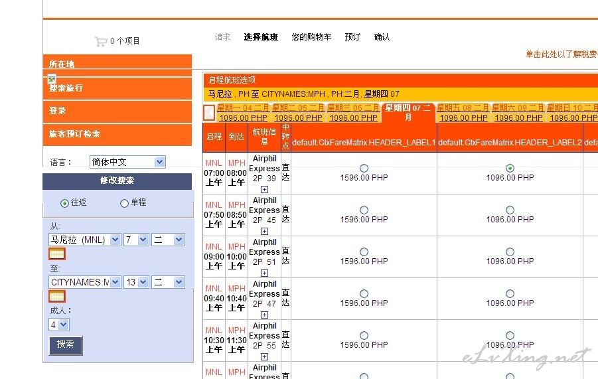Choose 1596.00 PHP fare for 07:00 flight
598x379 pixels.
point(364,168)
